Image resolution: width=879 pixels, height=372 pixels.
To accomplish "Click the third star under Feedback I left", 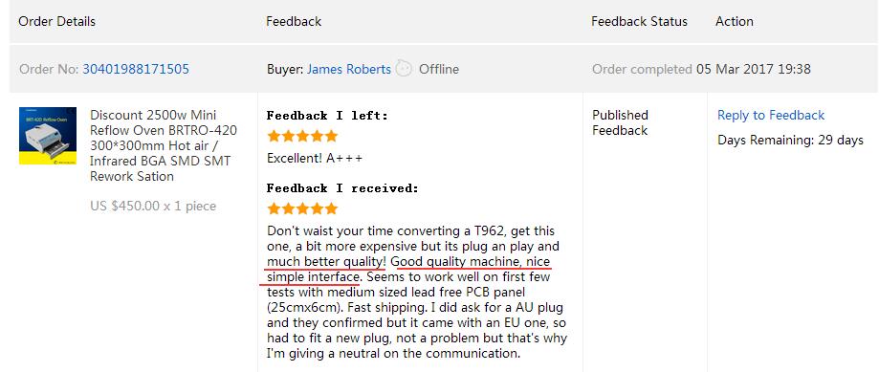I will 302,136.
